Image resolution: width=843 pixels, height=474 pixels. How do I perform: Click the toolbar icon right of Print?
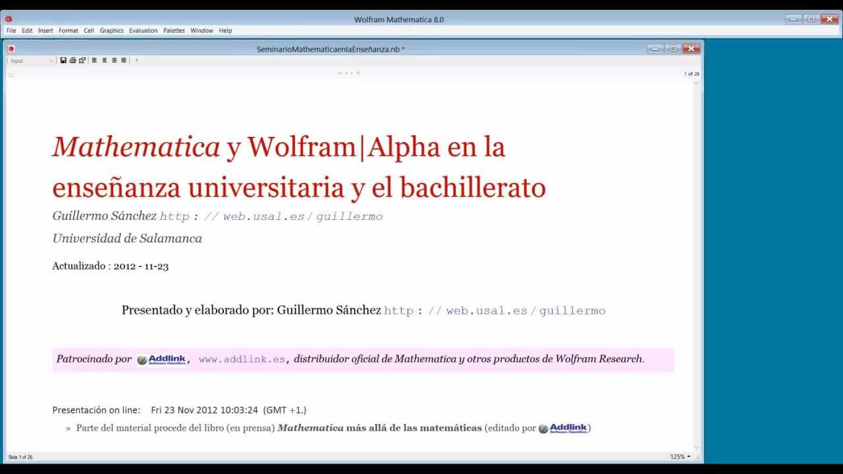pos(82,61)
